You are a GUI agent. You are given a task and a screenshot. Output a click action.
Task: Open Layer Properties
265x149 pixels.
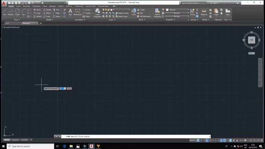pyautogui.click(x=97, y=13)
